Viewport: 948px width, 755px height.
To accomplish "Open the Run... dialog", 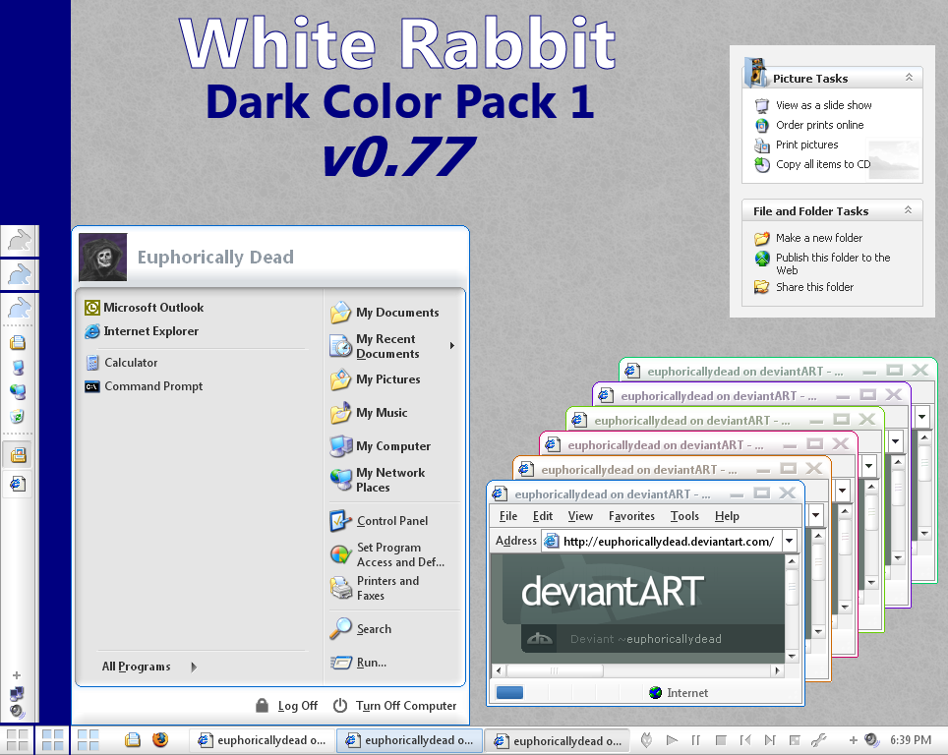I will click(359, 663).
